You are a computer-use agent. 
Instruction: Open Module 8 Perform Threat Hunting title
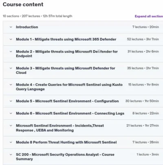pyautogui.click(x=66, y=142)
